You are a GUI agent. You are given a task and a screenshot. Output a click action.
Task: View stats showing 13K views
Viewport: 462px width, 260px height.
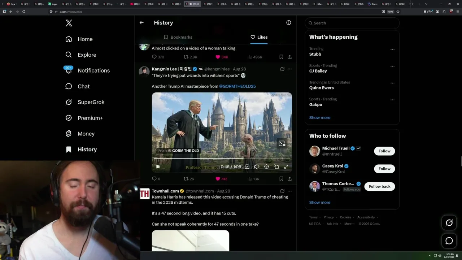pos(253,179)
